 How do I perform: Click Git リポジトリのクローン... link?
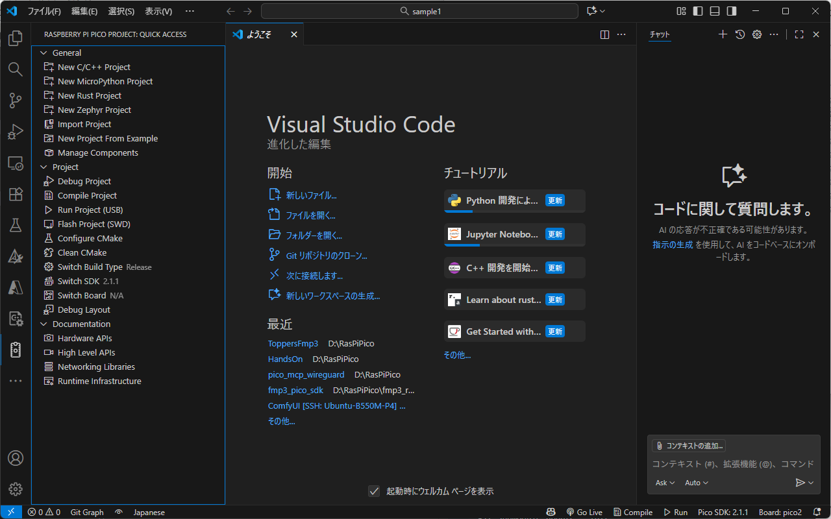click(327, 256)
